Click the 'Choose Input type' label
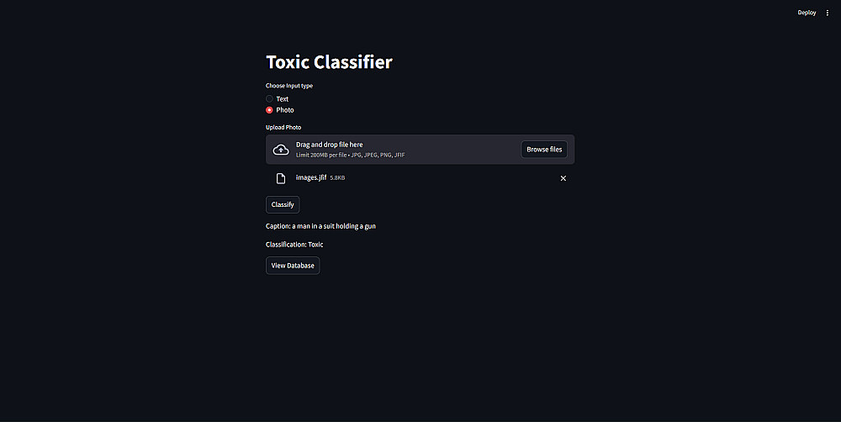841x422 pixels. pyautogui.click(x=289, y=86)
